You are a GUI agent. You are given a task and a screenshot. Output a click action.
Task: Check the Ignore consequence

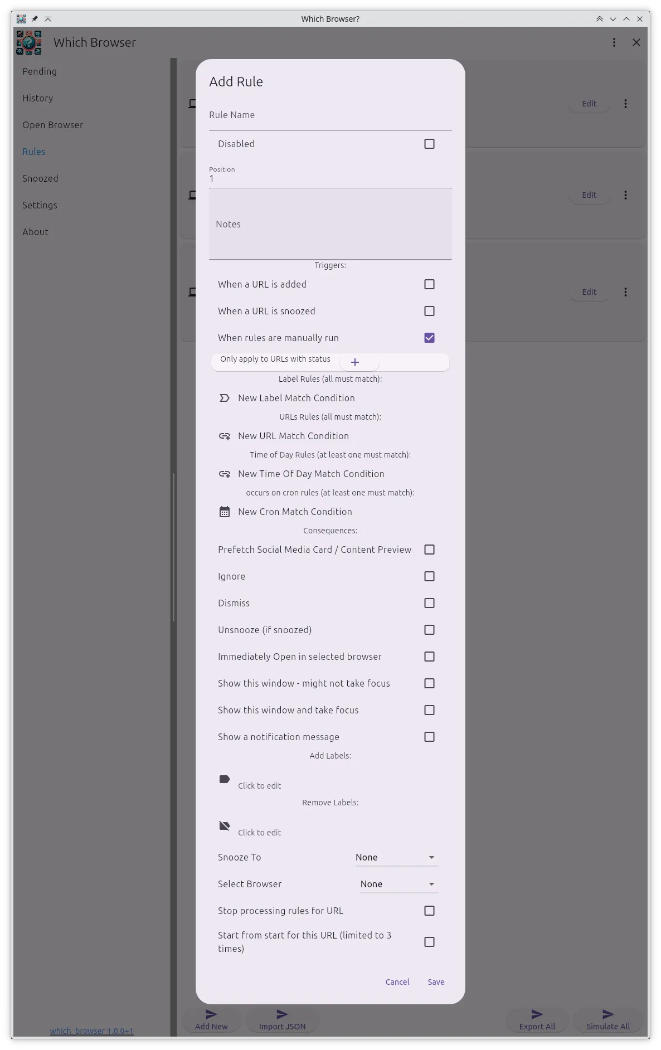click(x=429, y=576)
